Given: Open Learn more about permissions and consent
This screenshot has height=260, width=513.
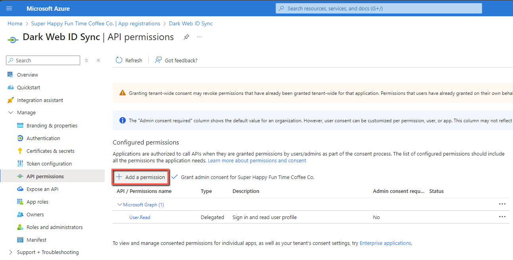Looking at the screenshot, I should [256, 160].
